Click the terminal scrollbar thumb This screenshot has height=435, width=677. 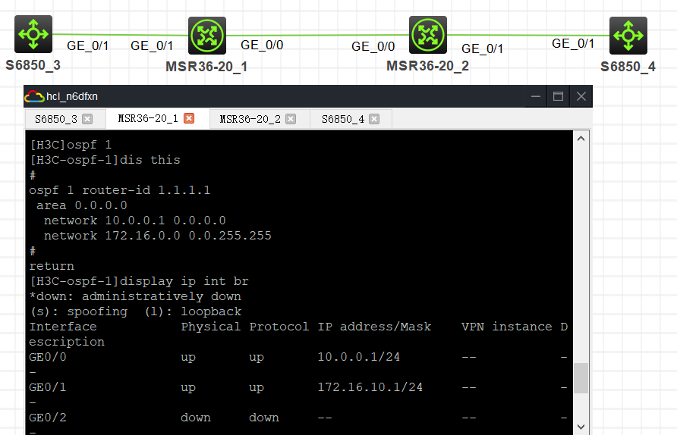[581, 378]
